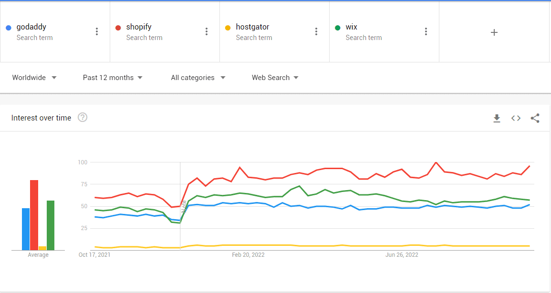Viewport: 551px width, 293px height.
Task: Expand the All categories dropdown
Action: [198, 78]
